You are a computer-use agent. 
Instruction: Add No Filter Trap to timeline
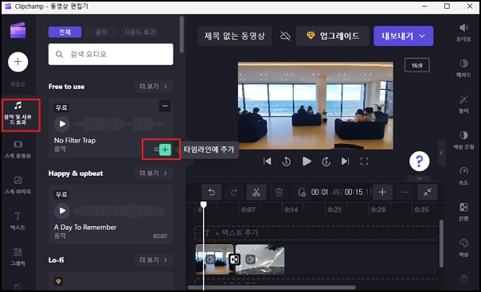point(165,150)
